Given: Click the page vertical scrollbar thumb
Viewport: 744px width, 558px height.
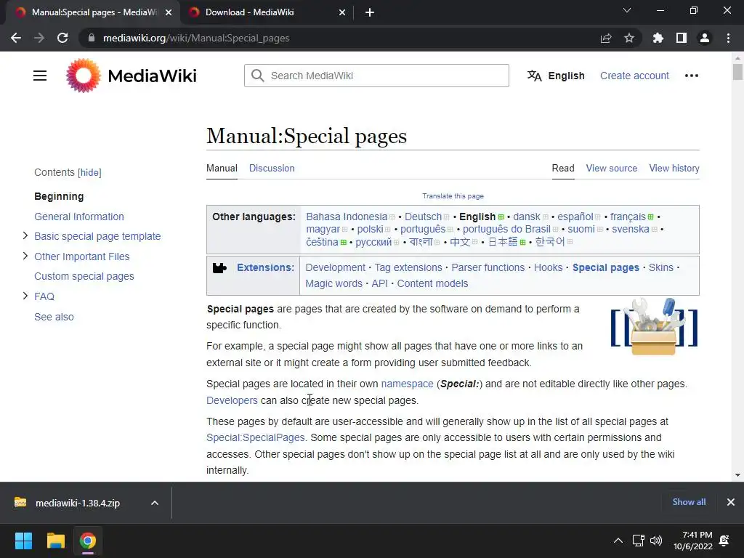Looking at the screenshot, I should click(737, 72).
